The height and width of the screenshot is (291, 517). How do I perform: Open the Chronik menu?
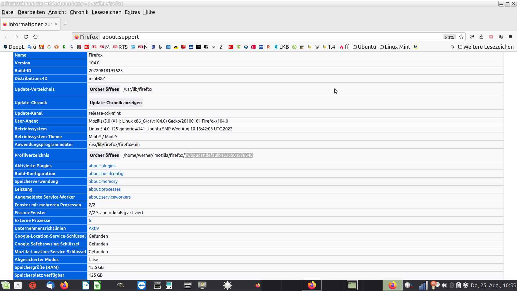click(x=79, y=12)
